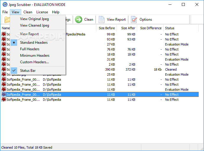Select View Original Jpeg menu entry
Viewport: 204px width, 151px height.
click(38, 19)
